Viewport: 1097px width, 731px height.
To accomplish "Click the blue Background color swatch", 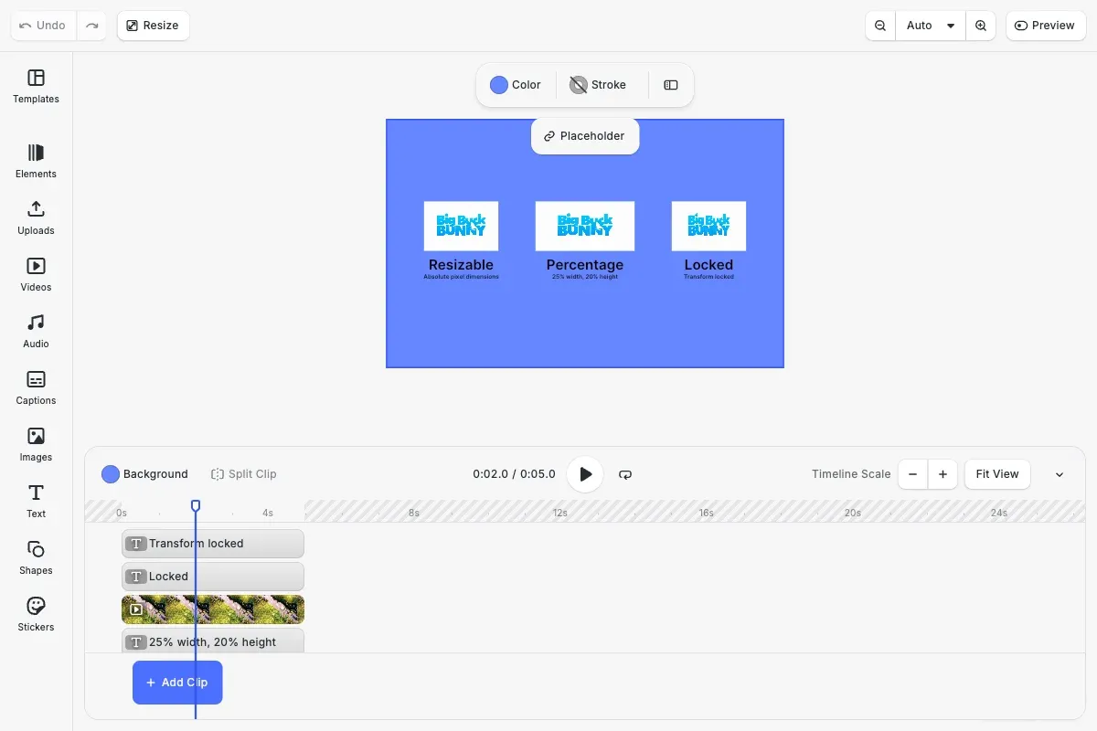I will click(111, 473).
